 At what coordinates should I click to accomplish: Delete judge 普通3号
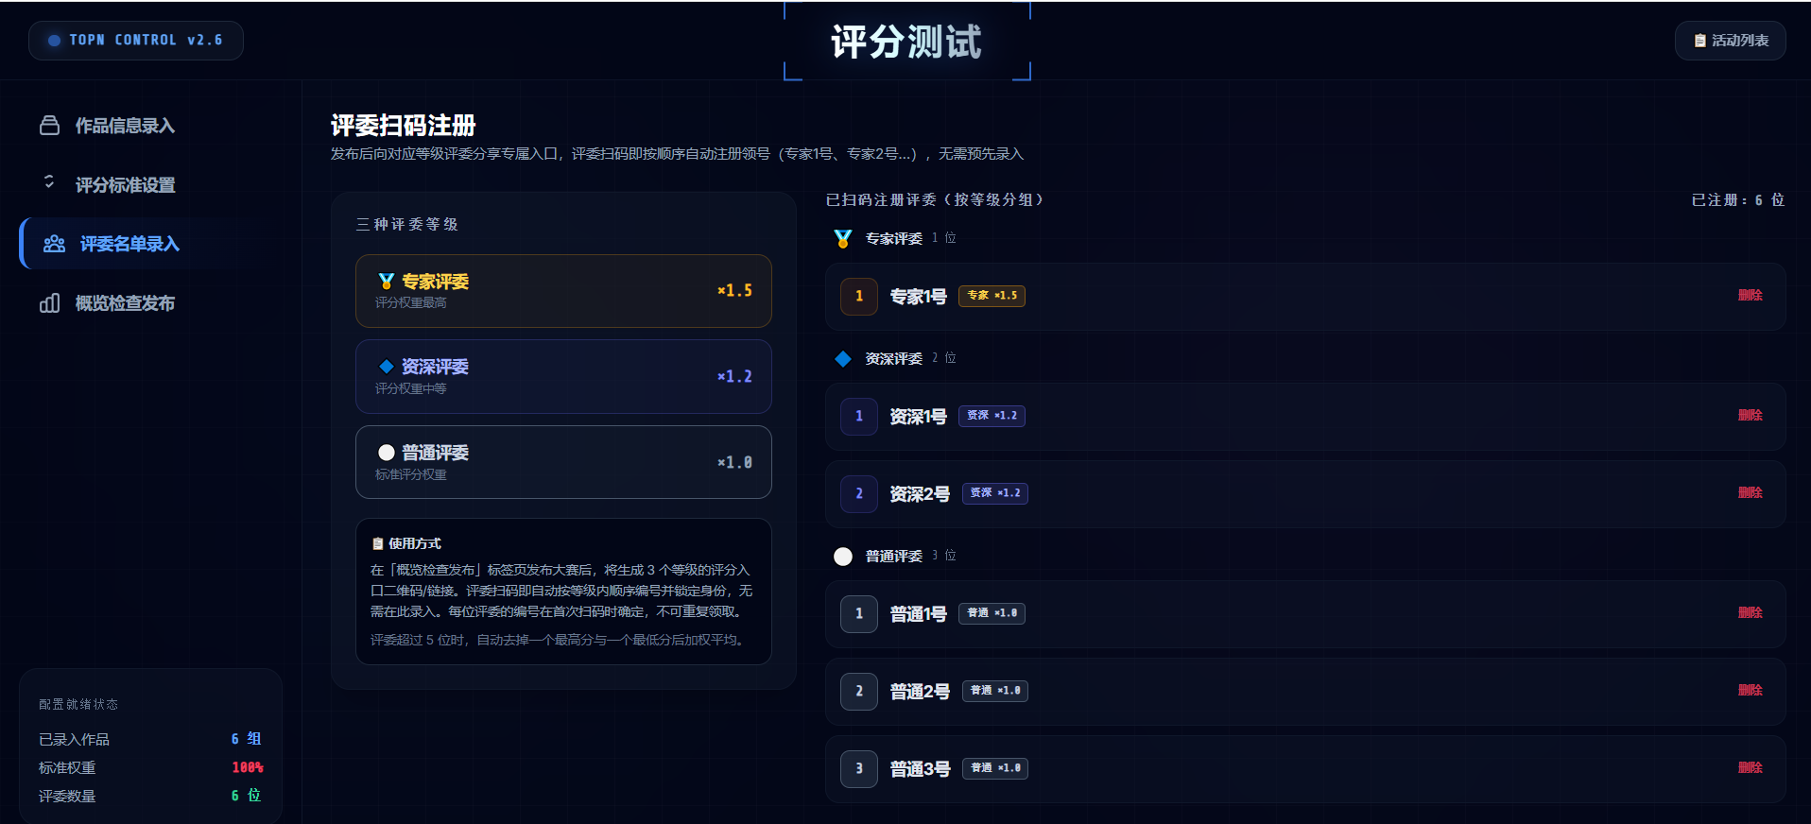pyautogui.click(x=1750, y=768)
